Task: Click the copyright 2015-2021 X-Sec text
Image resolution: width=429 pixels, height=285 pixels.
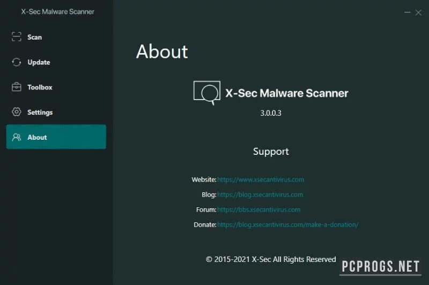Action: pyautogui.click(x=271, y=259)
